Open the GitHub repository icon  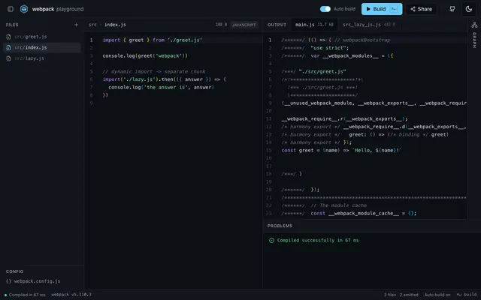(452, 9)
